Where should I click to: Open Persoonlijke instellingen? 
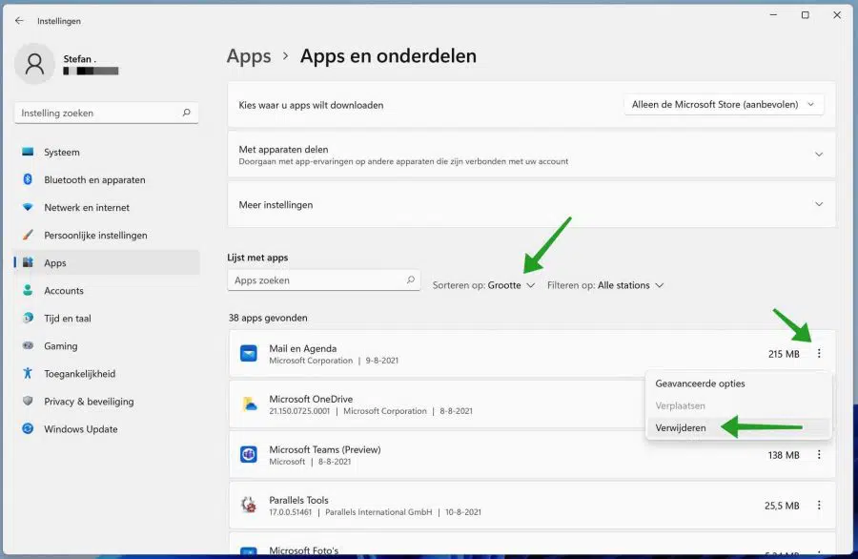(x=107, y=236)
